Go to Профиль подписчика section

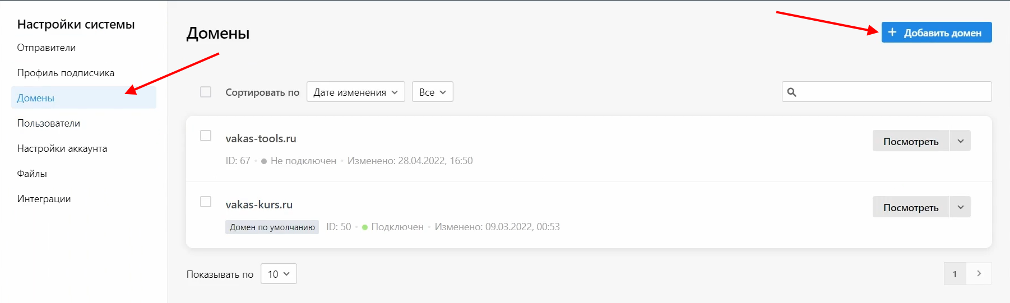66,73
